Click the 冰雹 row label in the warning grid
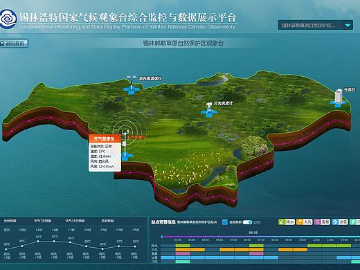The height and width of the screenshot is (270, 360). coord(154,258)
